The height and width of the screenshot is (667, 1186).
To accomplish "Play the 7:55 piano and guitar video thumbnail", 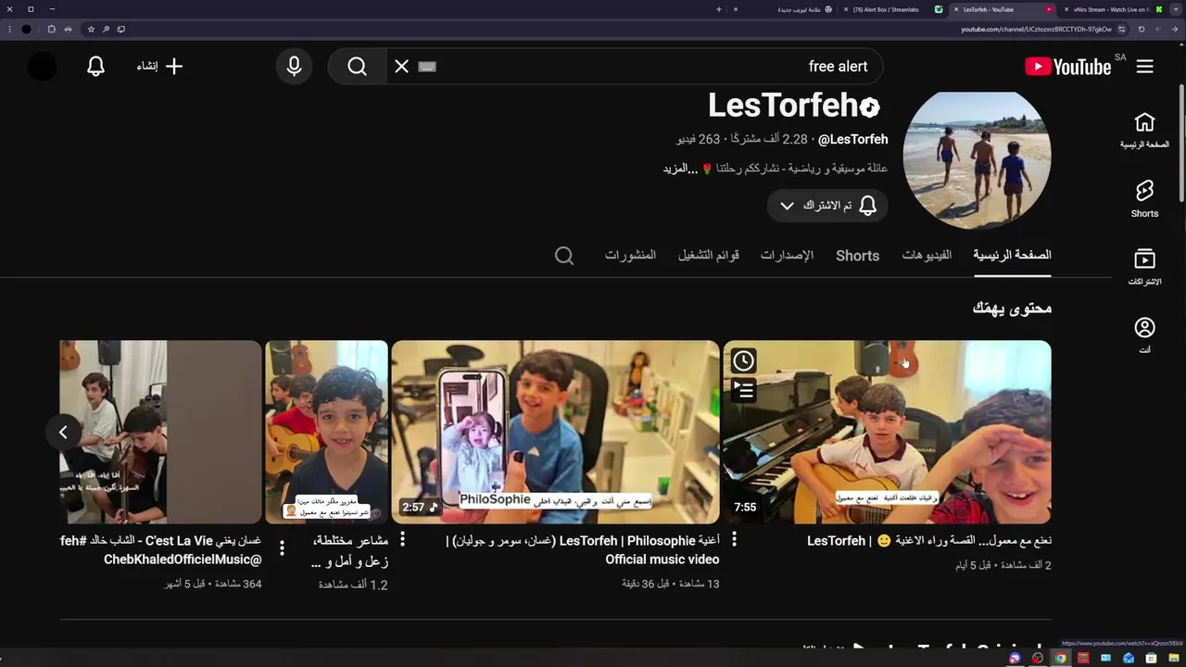I will tap(887, 432).
